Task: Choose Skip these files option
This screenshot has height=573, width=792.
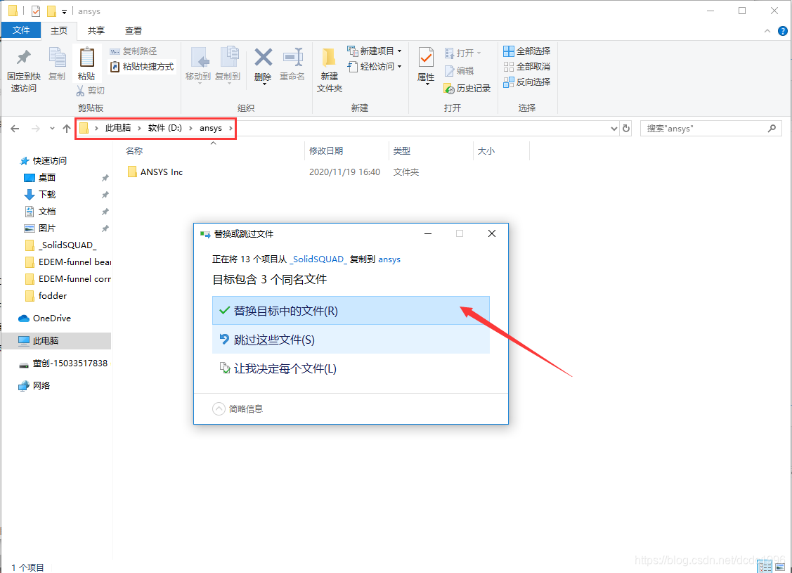Action: click(351, 340)
